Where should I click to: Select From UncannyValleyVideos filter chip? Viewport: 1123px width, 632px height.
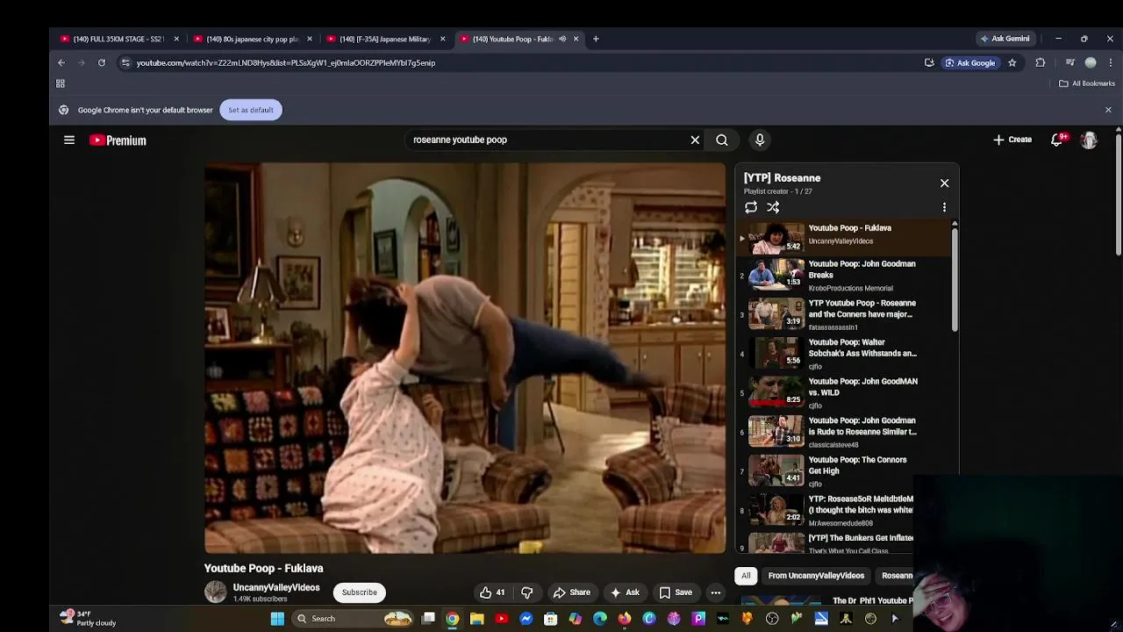point(816,576)
